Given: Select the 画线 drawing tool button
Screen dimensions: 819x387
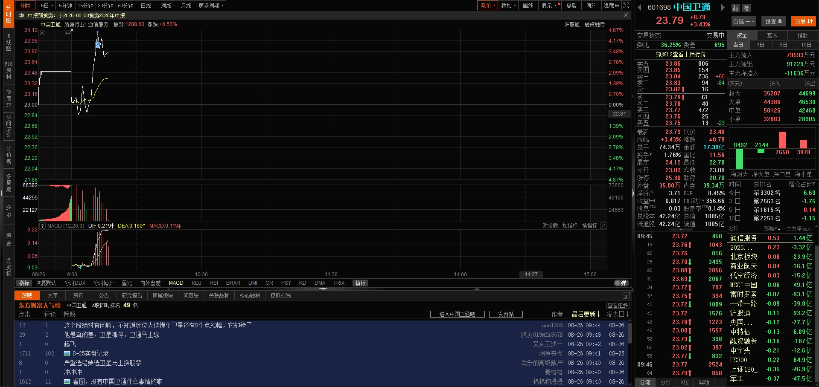Looking at the screenshot, I should (528, 6).
